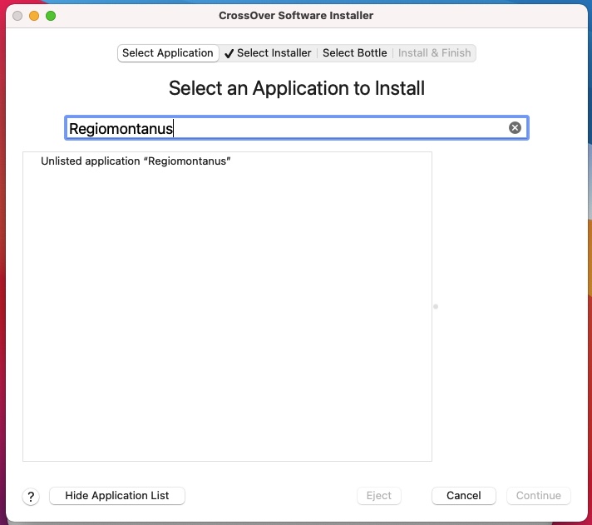Click the Continue button
This screenshot has width=592, height=525.
(x=539, y=496)
